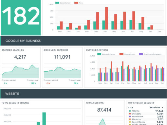
Task: Open the Branded Searches 4,217 value
Action: 20,57
